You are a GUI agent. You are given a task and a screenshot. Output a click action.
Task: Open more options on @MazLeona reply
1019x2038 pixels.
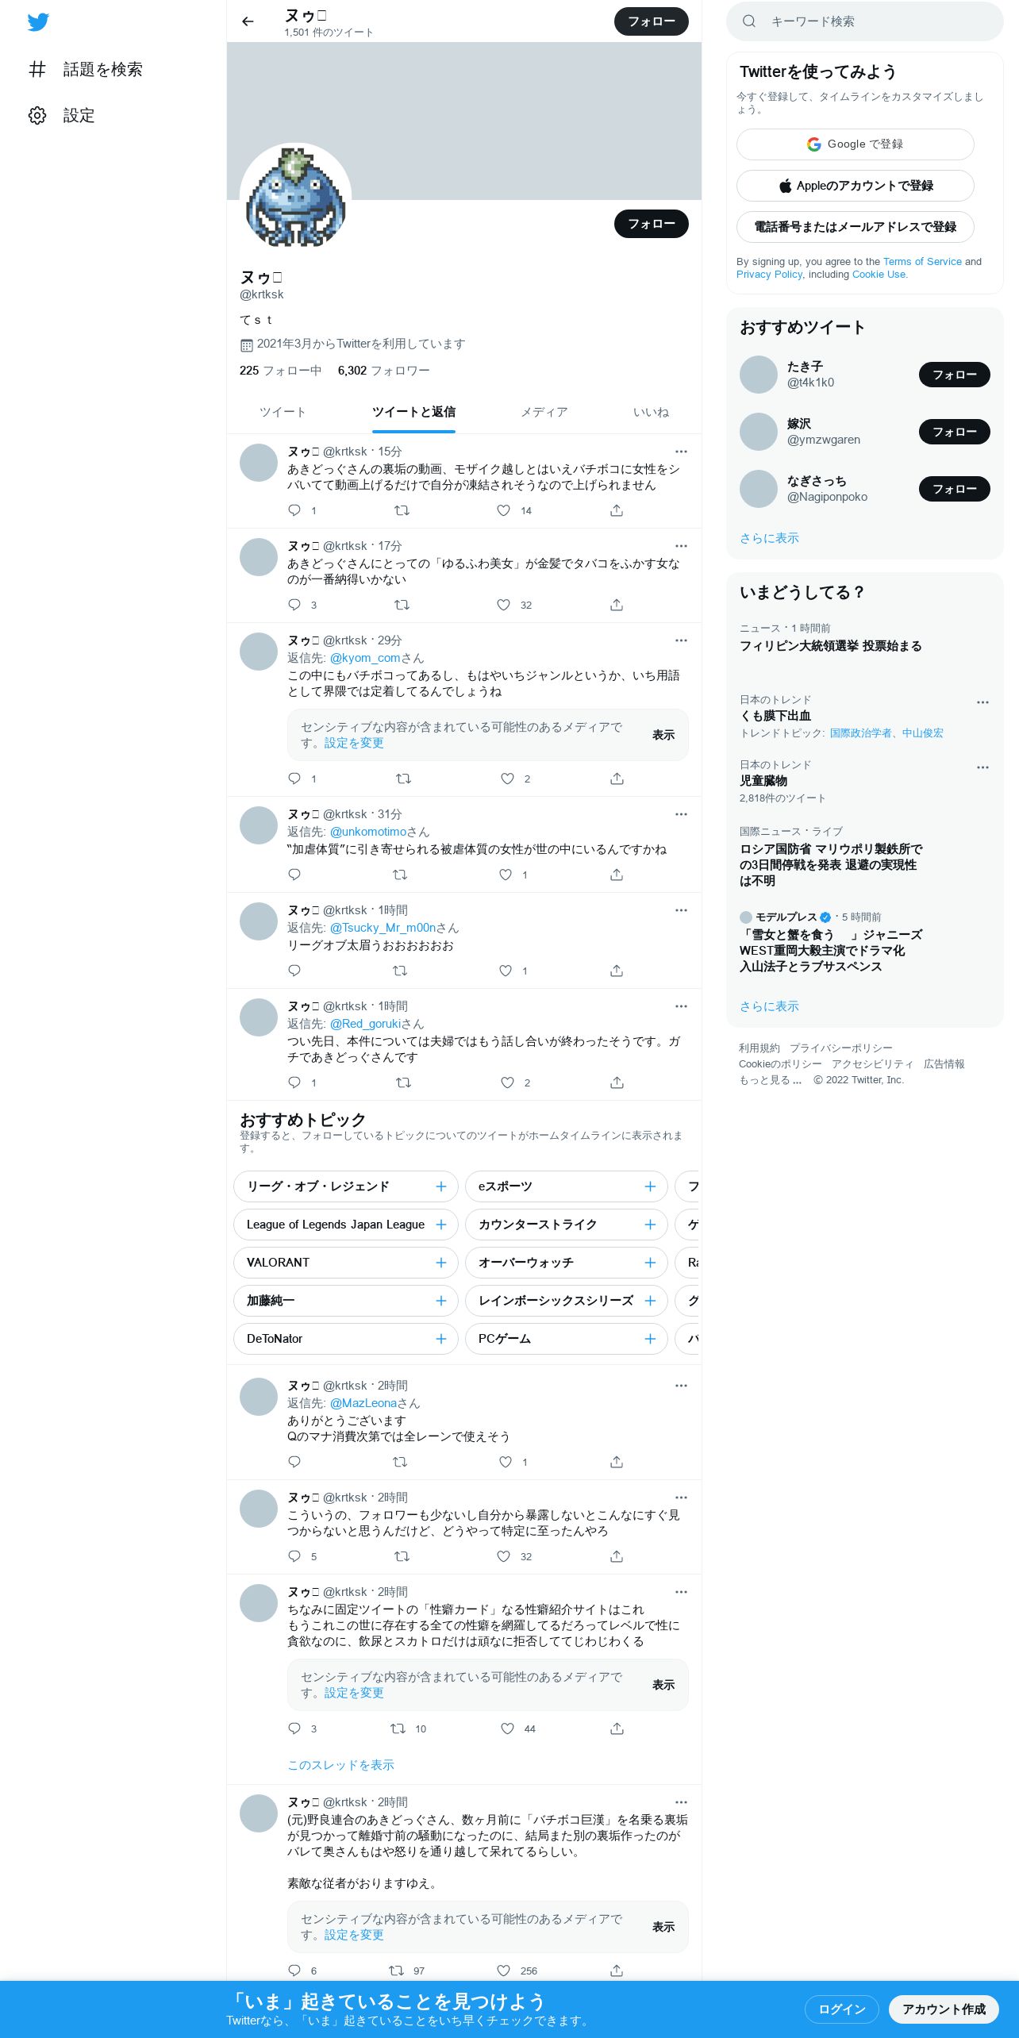[x=681, y=1386]
